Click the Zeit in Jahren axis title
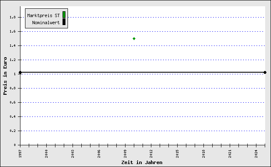 pyautogui.click(x=142, y=162)
